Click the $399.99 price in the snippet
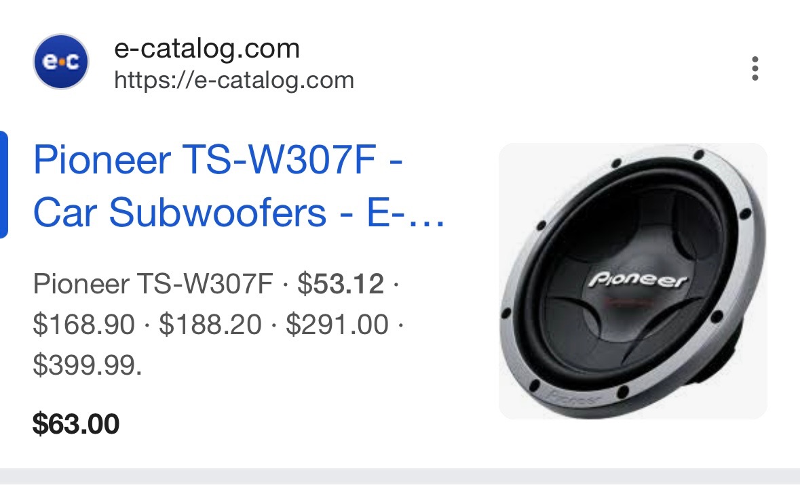The width and height of the screenshot is (800, 496). [88, 365]
